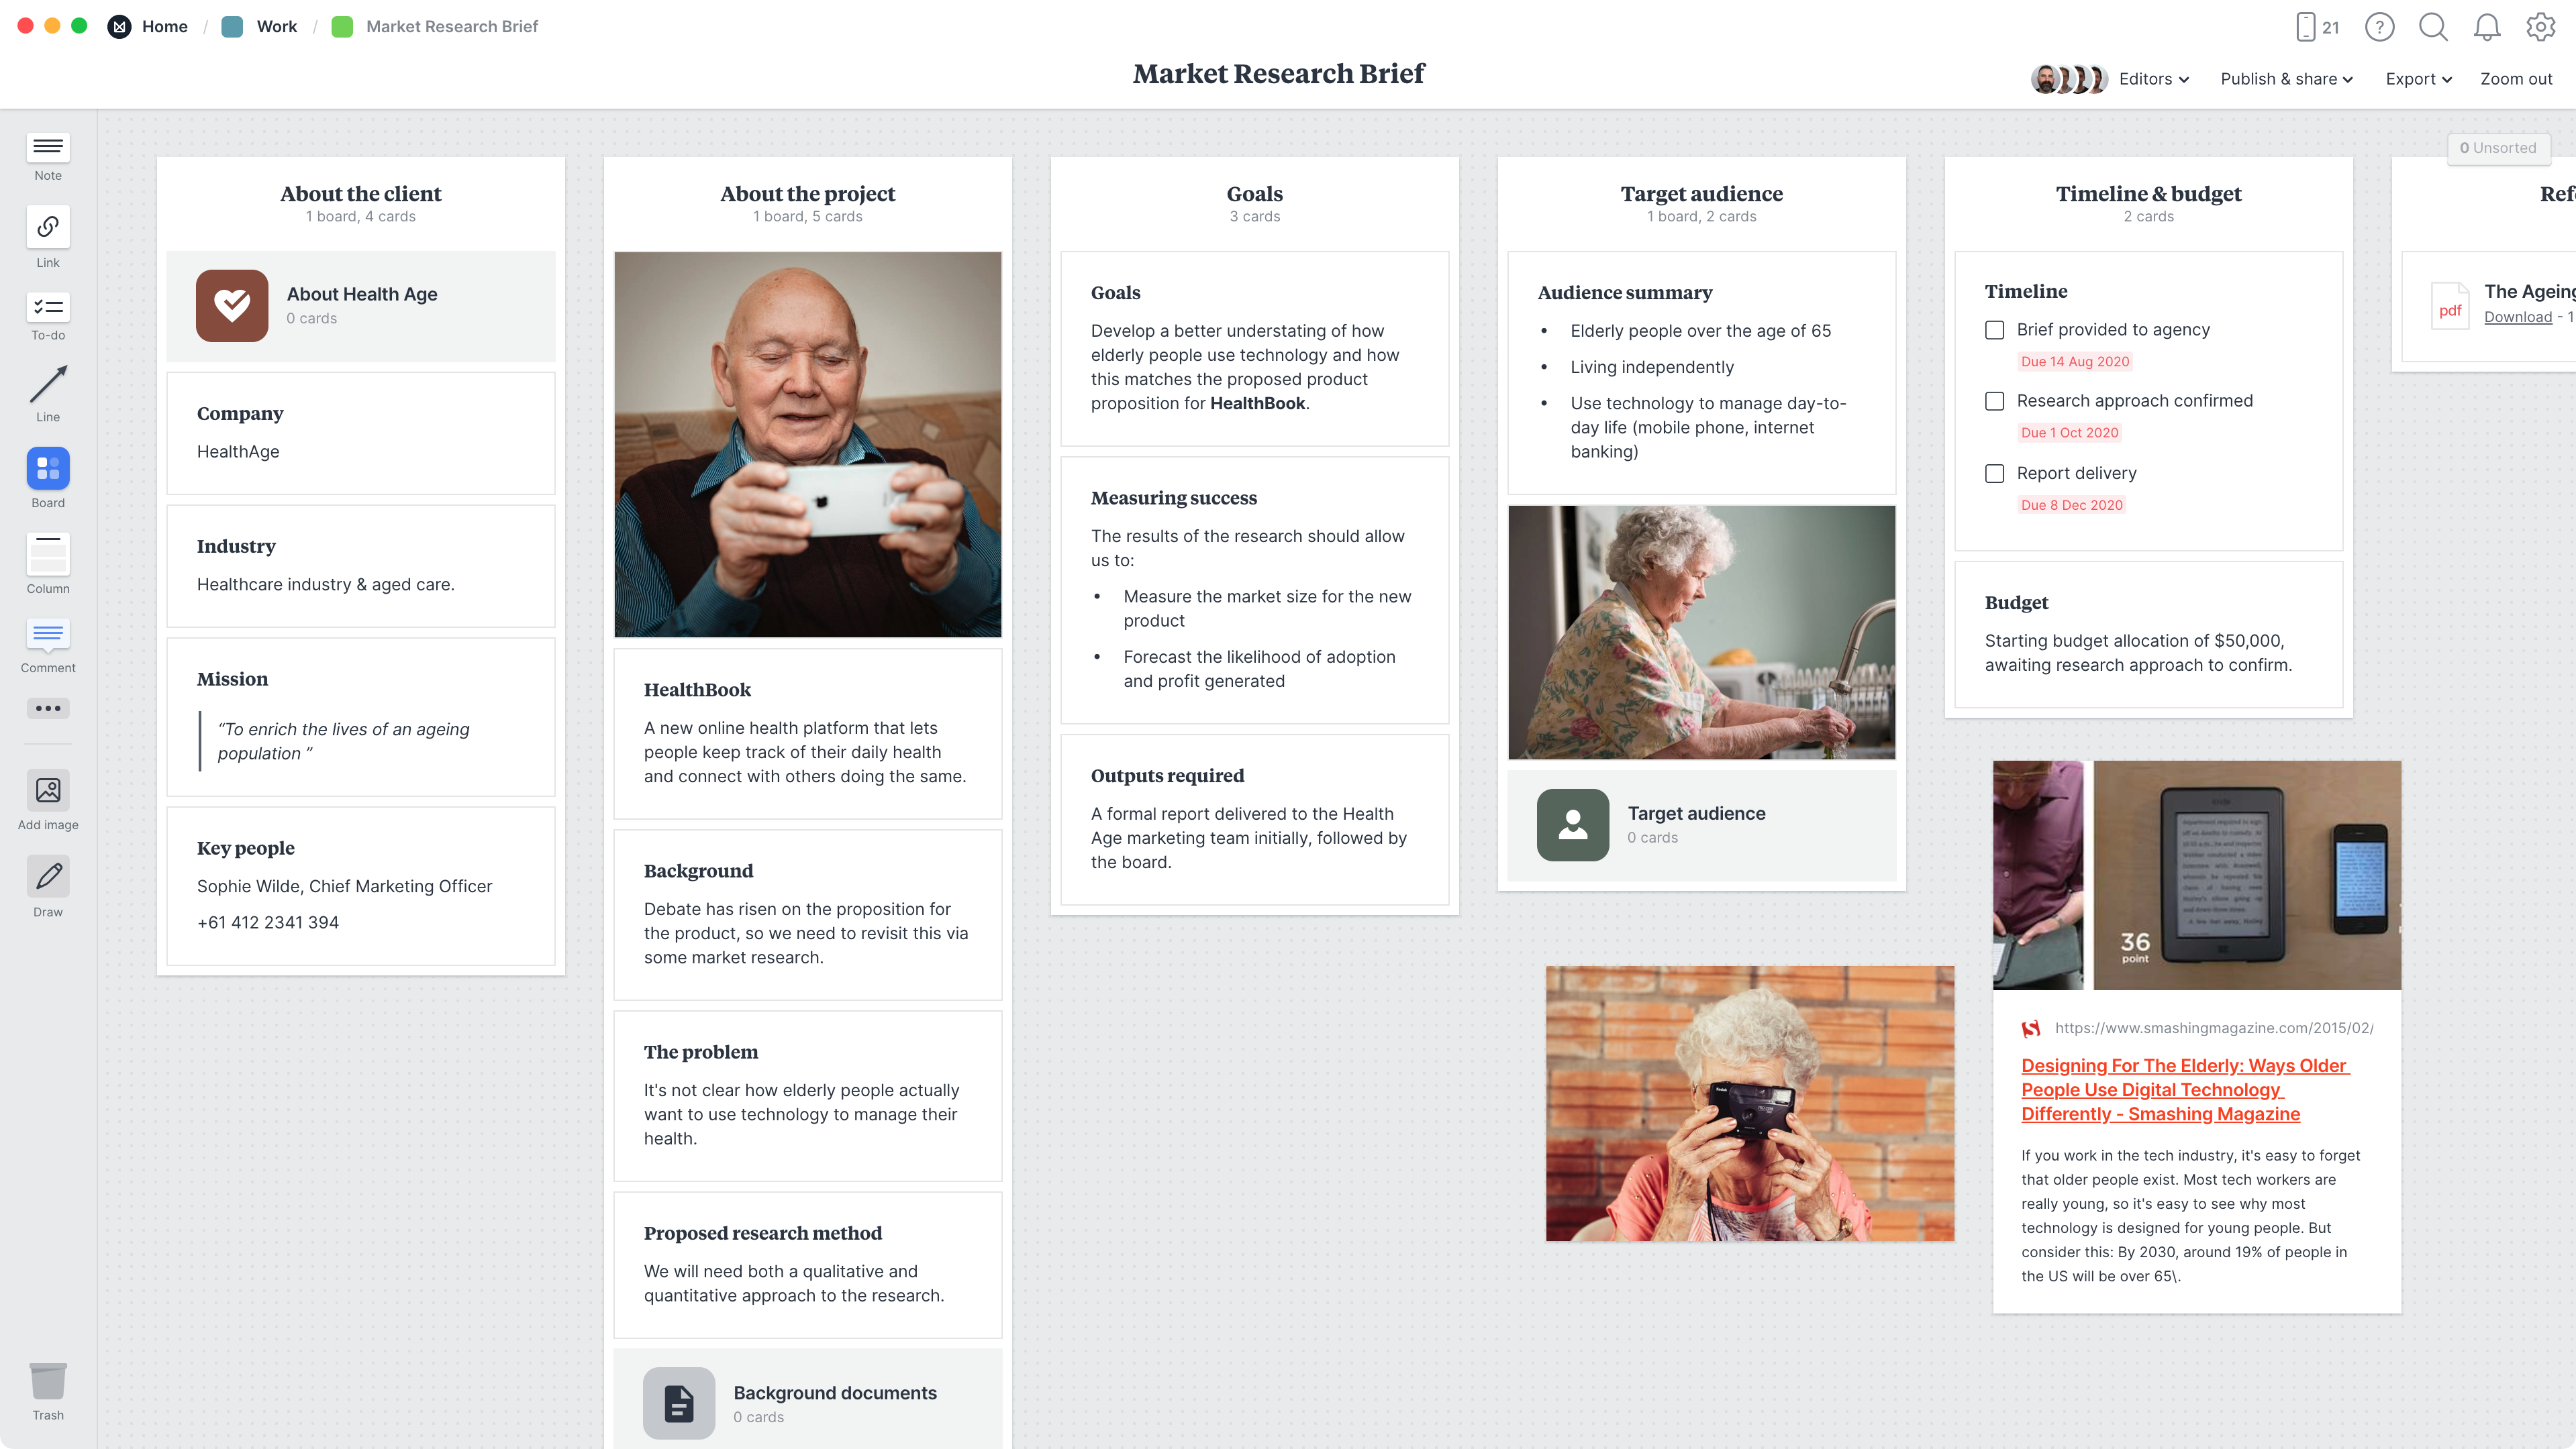Screen dimensions: 2576x1449
Task: Check the Report delivery checkbox
Action: tap(1995, 472)
